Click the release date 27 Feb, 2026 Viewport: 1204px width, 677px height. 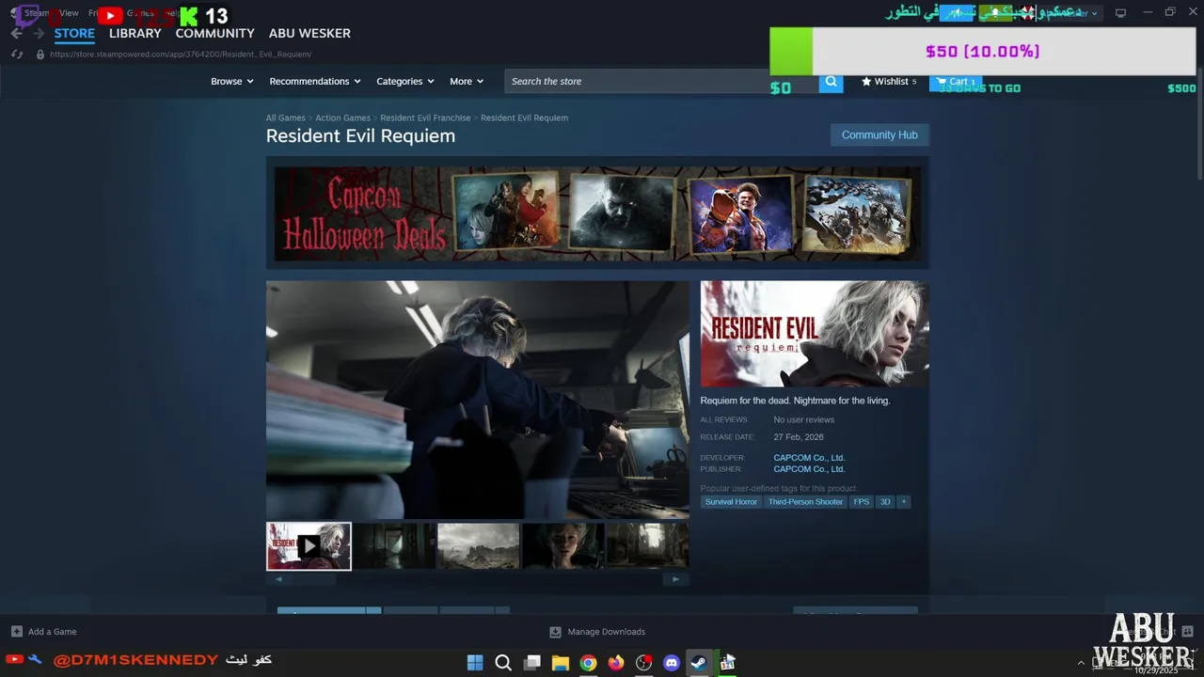pos(799,437)
